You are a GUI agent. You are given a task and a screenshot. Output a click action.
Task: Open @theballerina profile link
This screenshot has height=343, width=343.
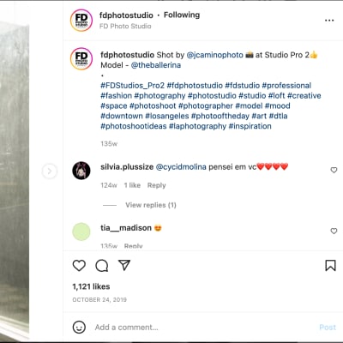[x=156, y=65]
